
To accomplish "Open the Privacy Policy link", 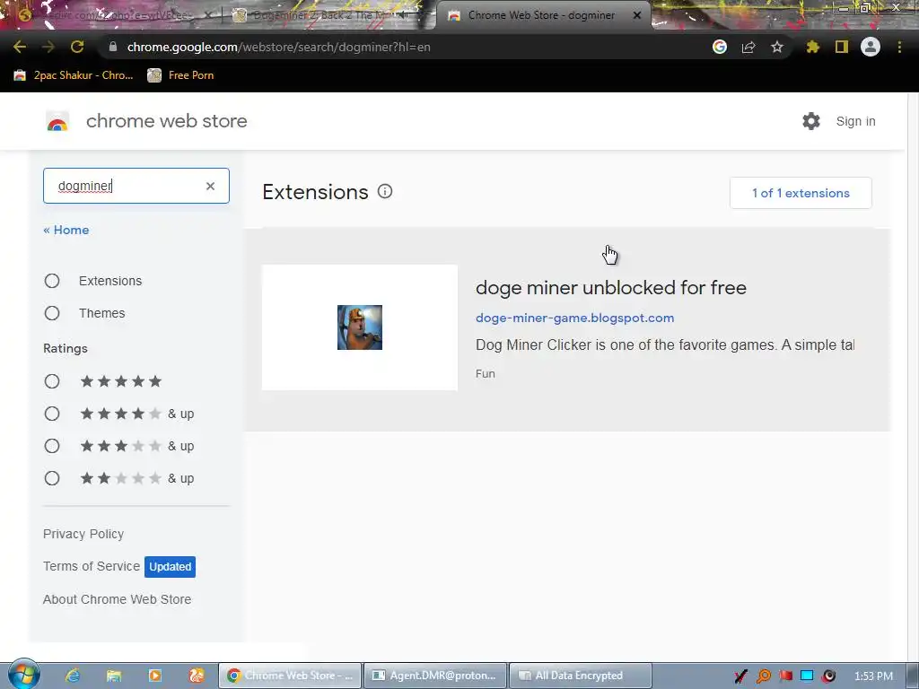I will tap(83, 534).
